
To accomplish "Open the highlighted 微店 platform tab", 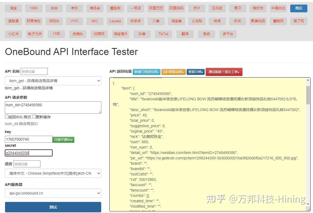I will pos(299,8).
